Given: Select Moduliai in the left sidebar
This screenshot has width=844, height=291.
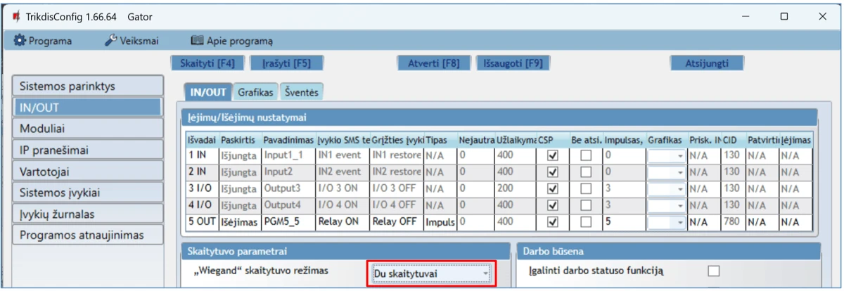Looking at the screenshot, I should 87,129.
